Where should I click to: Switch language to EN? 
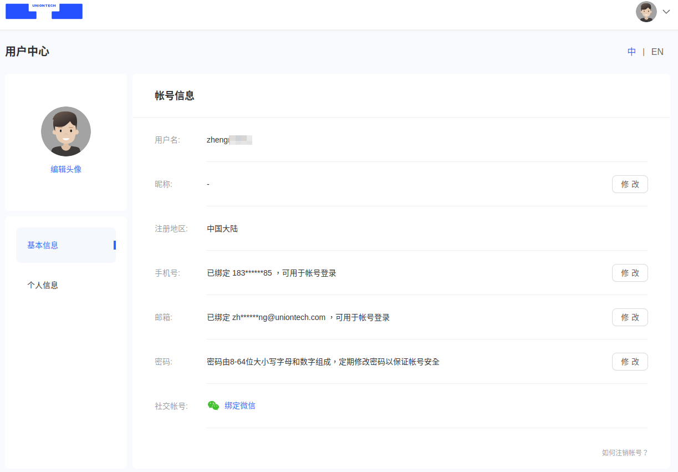(x=657, y=52)
